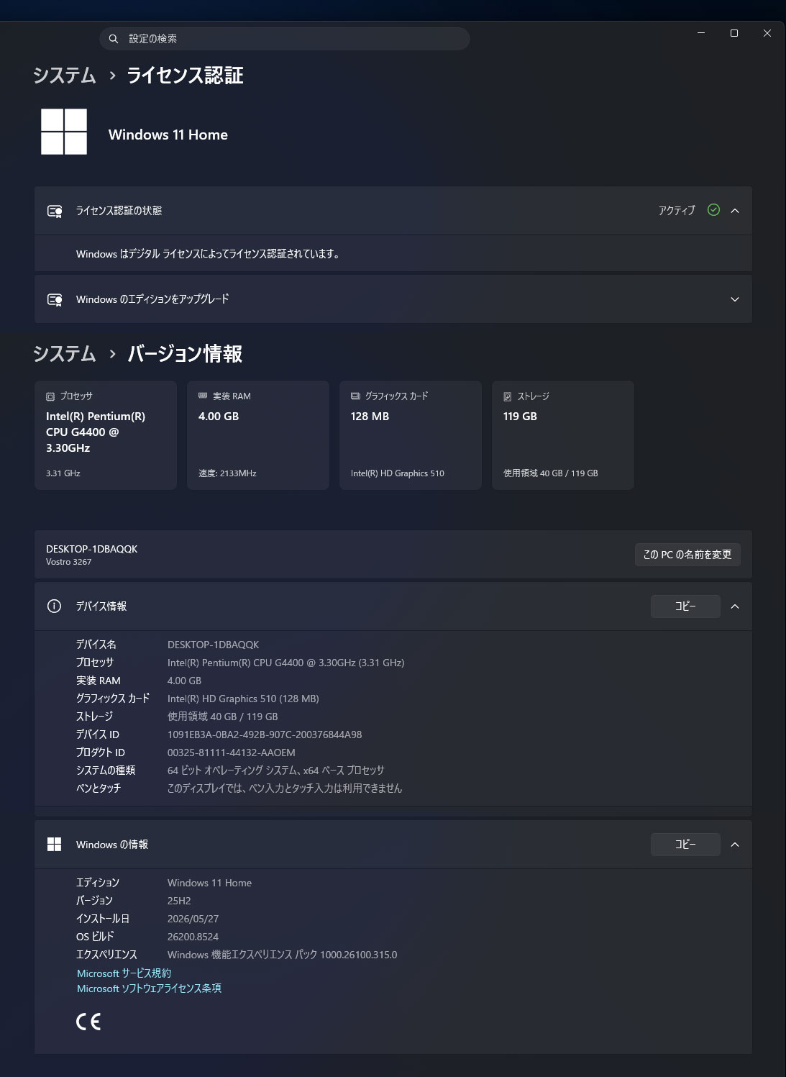Click インストール日 value 2026/05/27
Viewport: 786px width, 1077px height.
[193, 919]
